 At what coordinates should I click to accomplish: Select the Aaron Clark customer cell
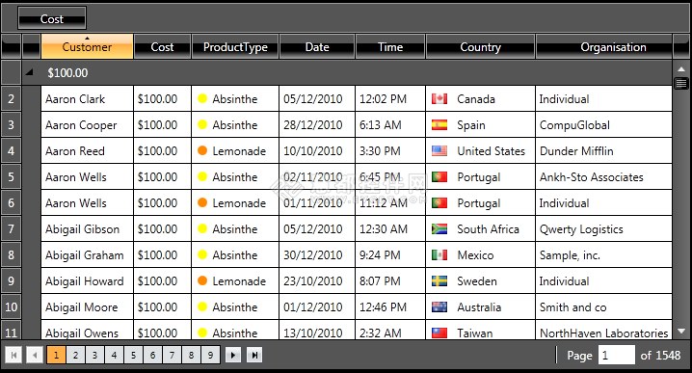[87, 99]
